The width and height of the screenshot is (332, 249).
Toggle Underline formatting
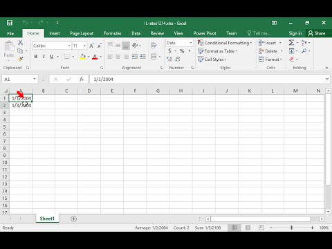[x=52, y=57]
